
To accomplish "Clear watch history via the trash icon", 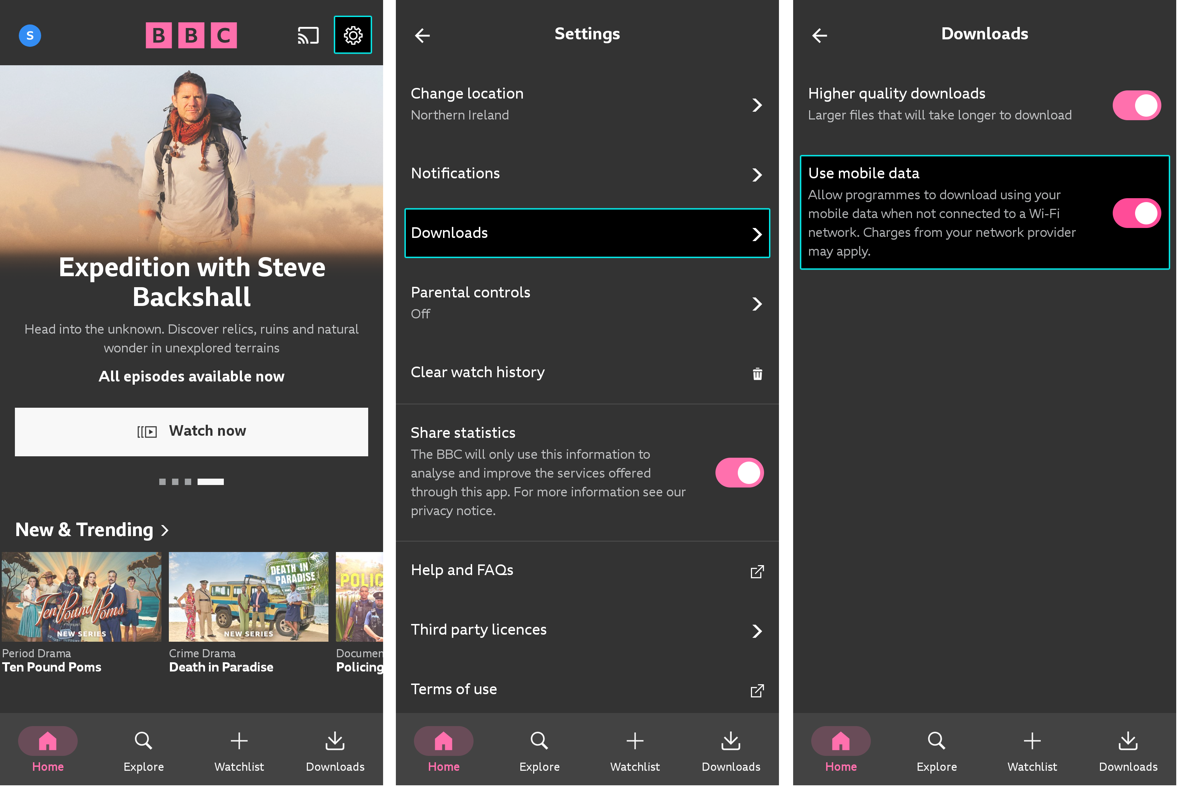I will (x=757, y=374).
